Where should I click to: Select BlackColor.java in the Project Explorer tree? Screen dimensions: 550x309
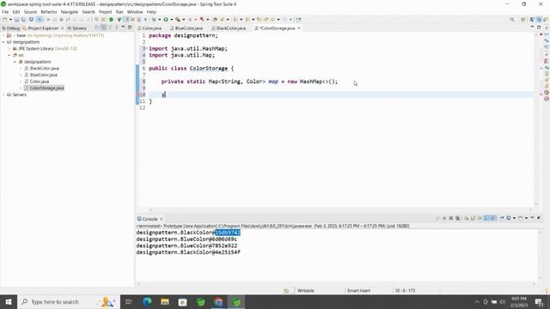(x=44, y=69)
